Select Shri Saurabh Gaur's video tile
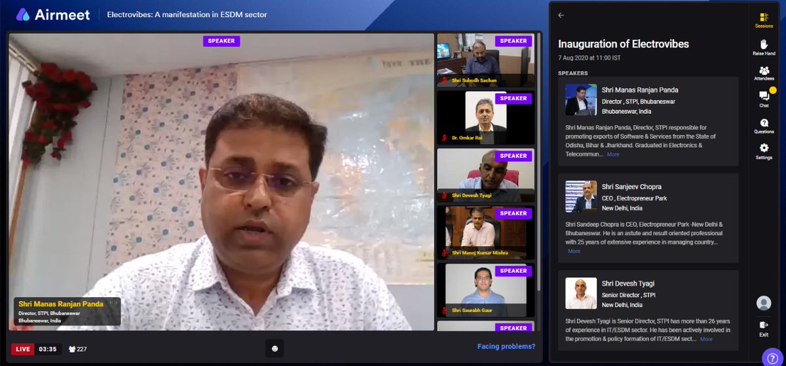The height and width of the screenshot is (366, 786). click(x=486, y=289)
